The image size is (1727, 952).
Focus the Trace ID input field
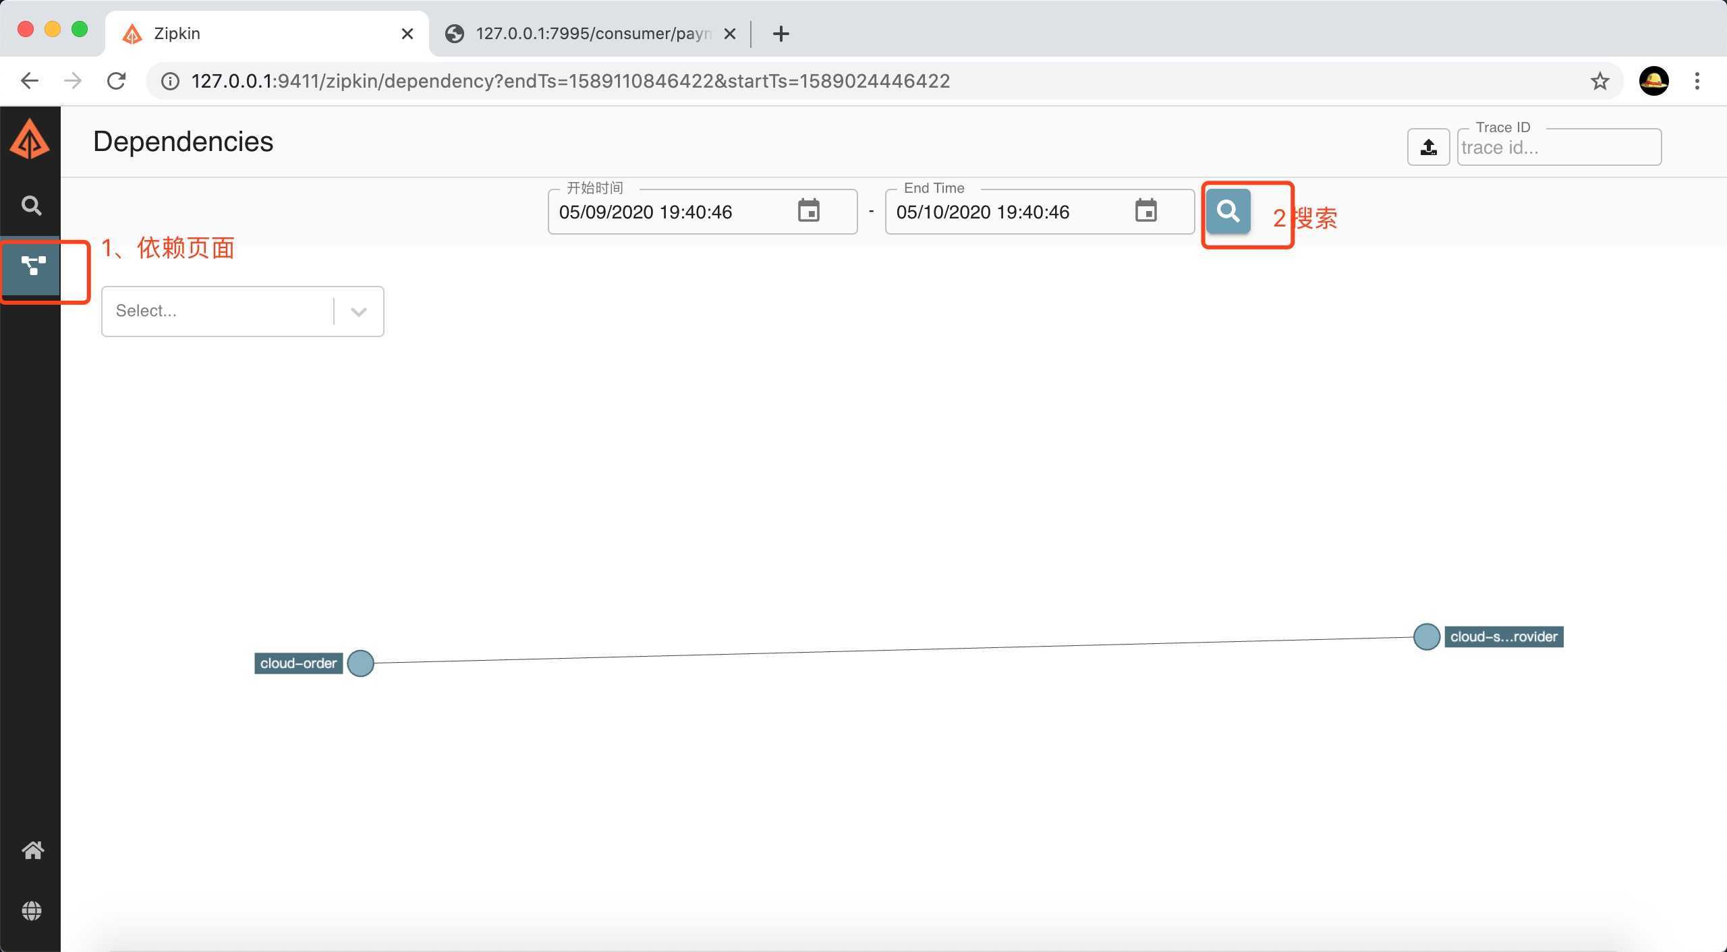pyautogui.click(x=1559, y=147)
